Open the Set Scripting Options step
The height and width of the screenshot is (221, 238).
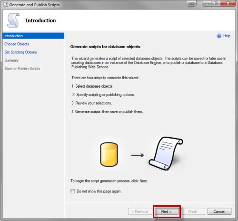pos(20,52)
